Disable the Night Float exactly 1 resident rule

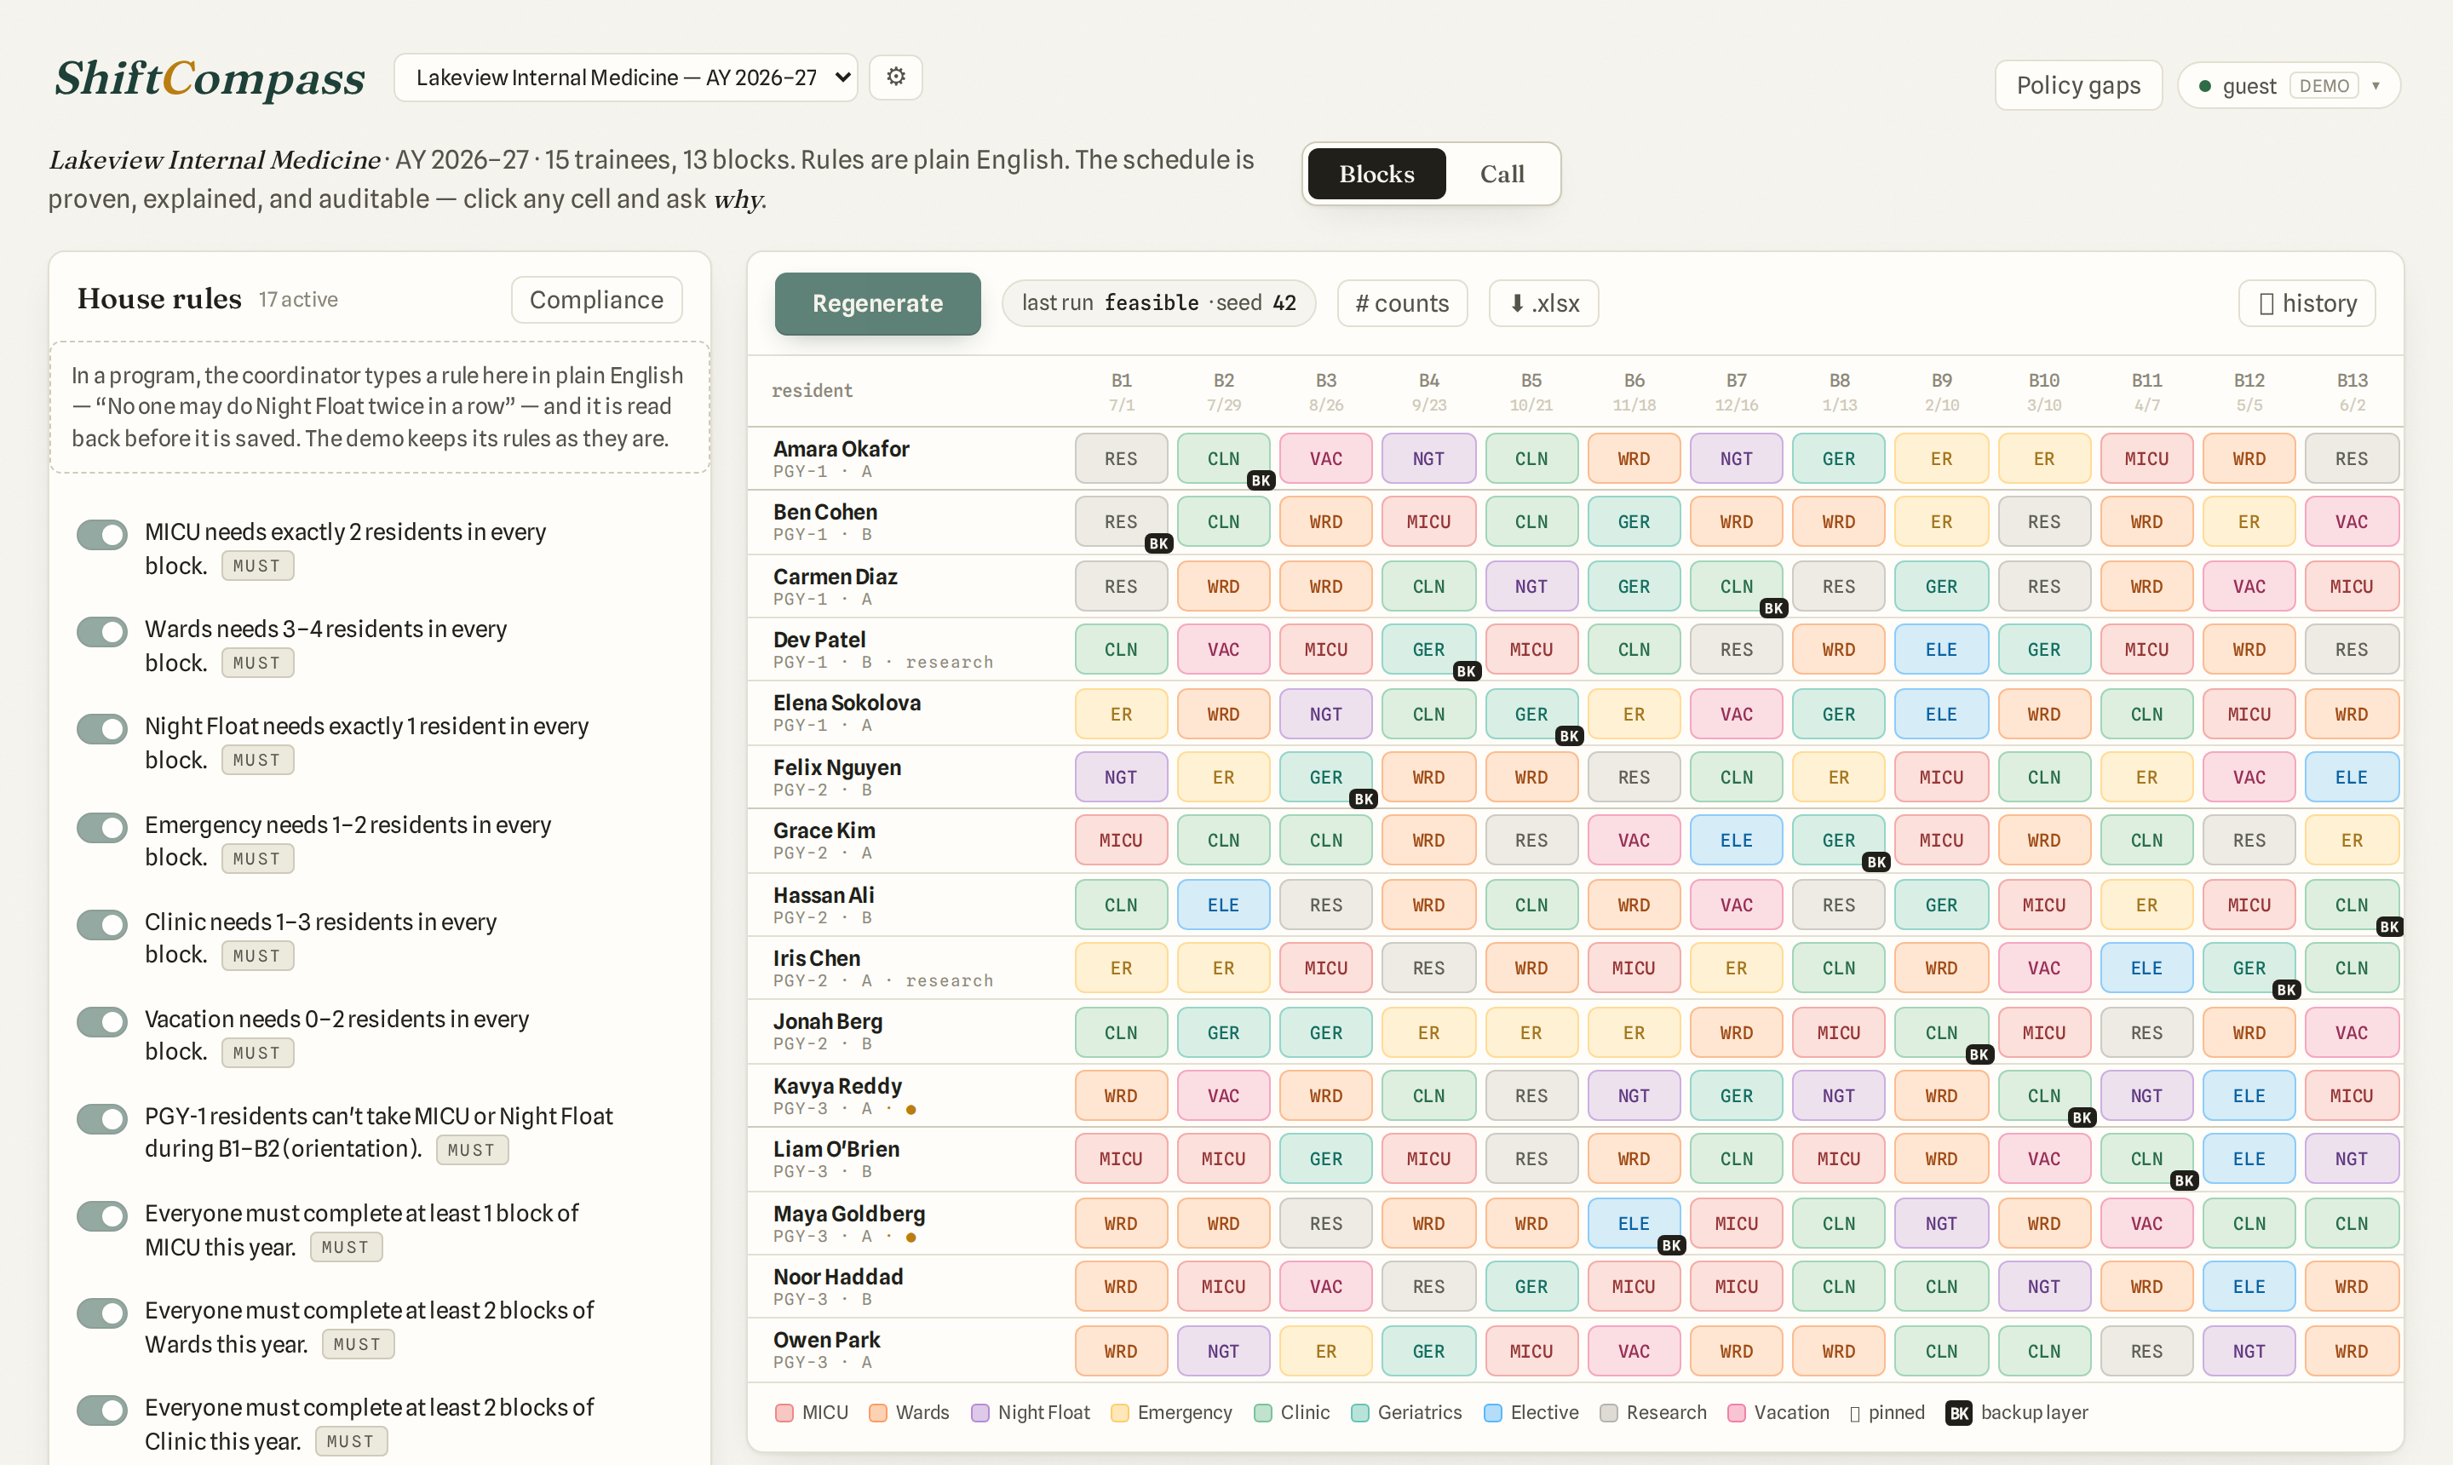pos(103,728)
